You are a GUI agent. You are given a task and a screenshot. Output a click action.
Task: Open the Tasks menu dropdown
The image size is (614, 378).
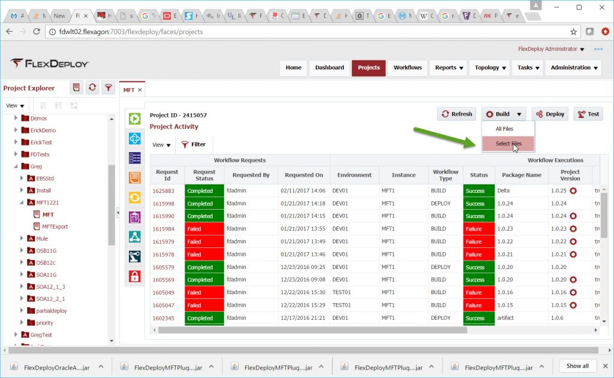[x=528, y=68]
